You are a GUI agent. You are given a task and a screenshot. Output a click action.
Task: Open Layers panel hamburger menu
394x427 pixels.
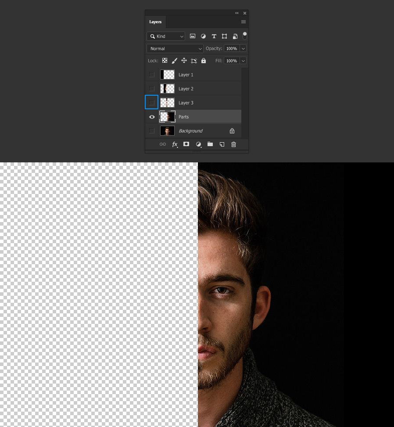coord(244,22)
